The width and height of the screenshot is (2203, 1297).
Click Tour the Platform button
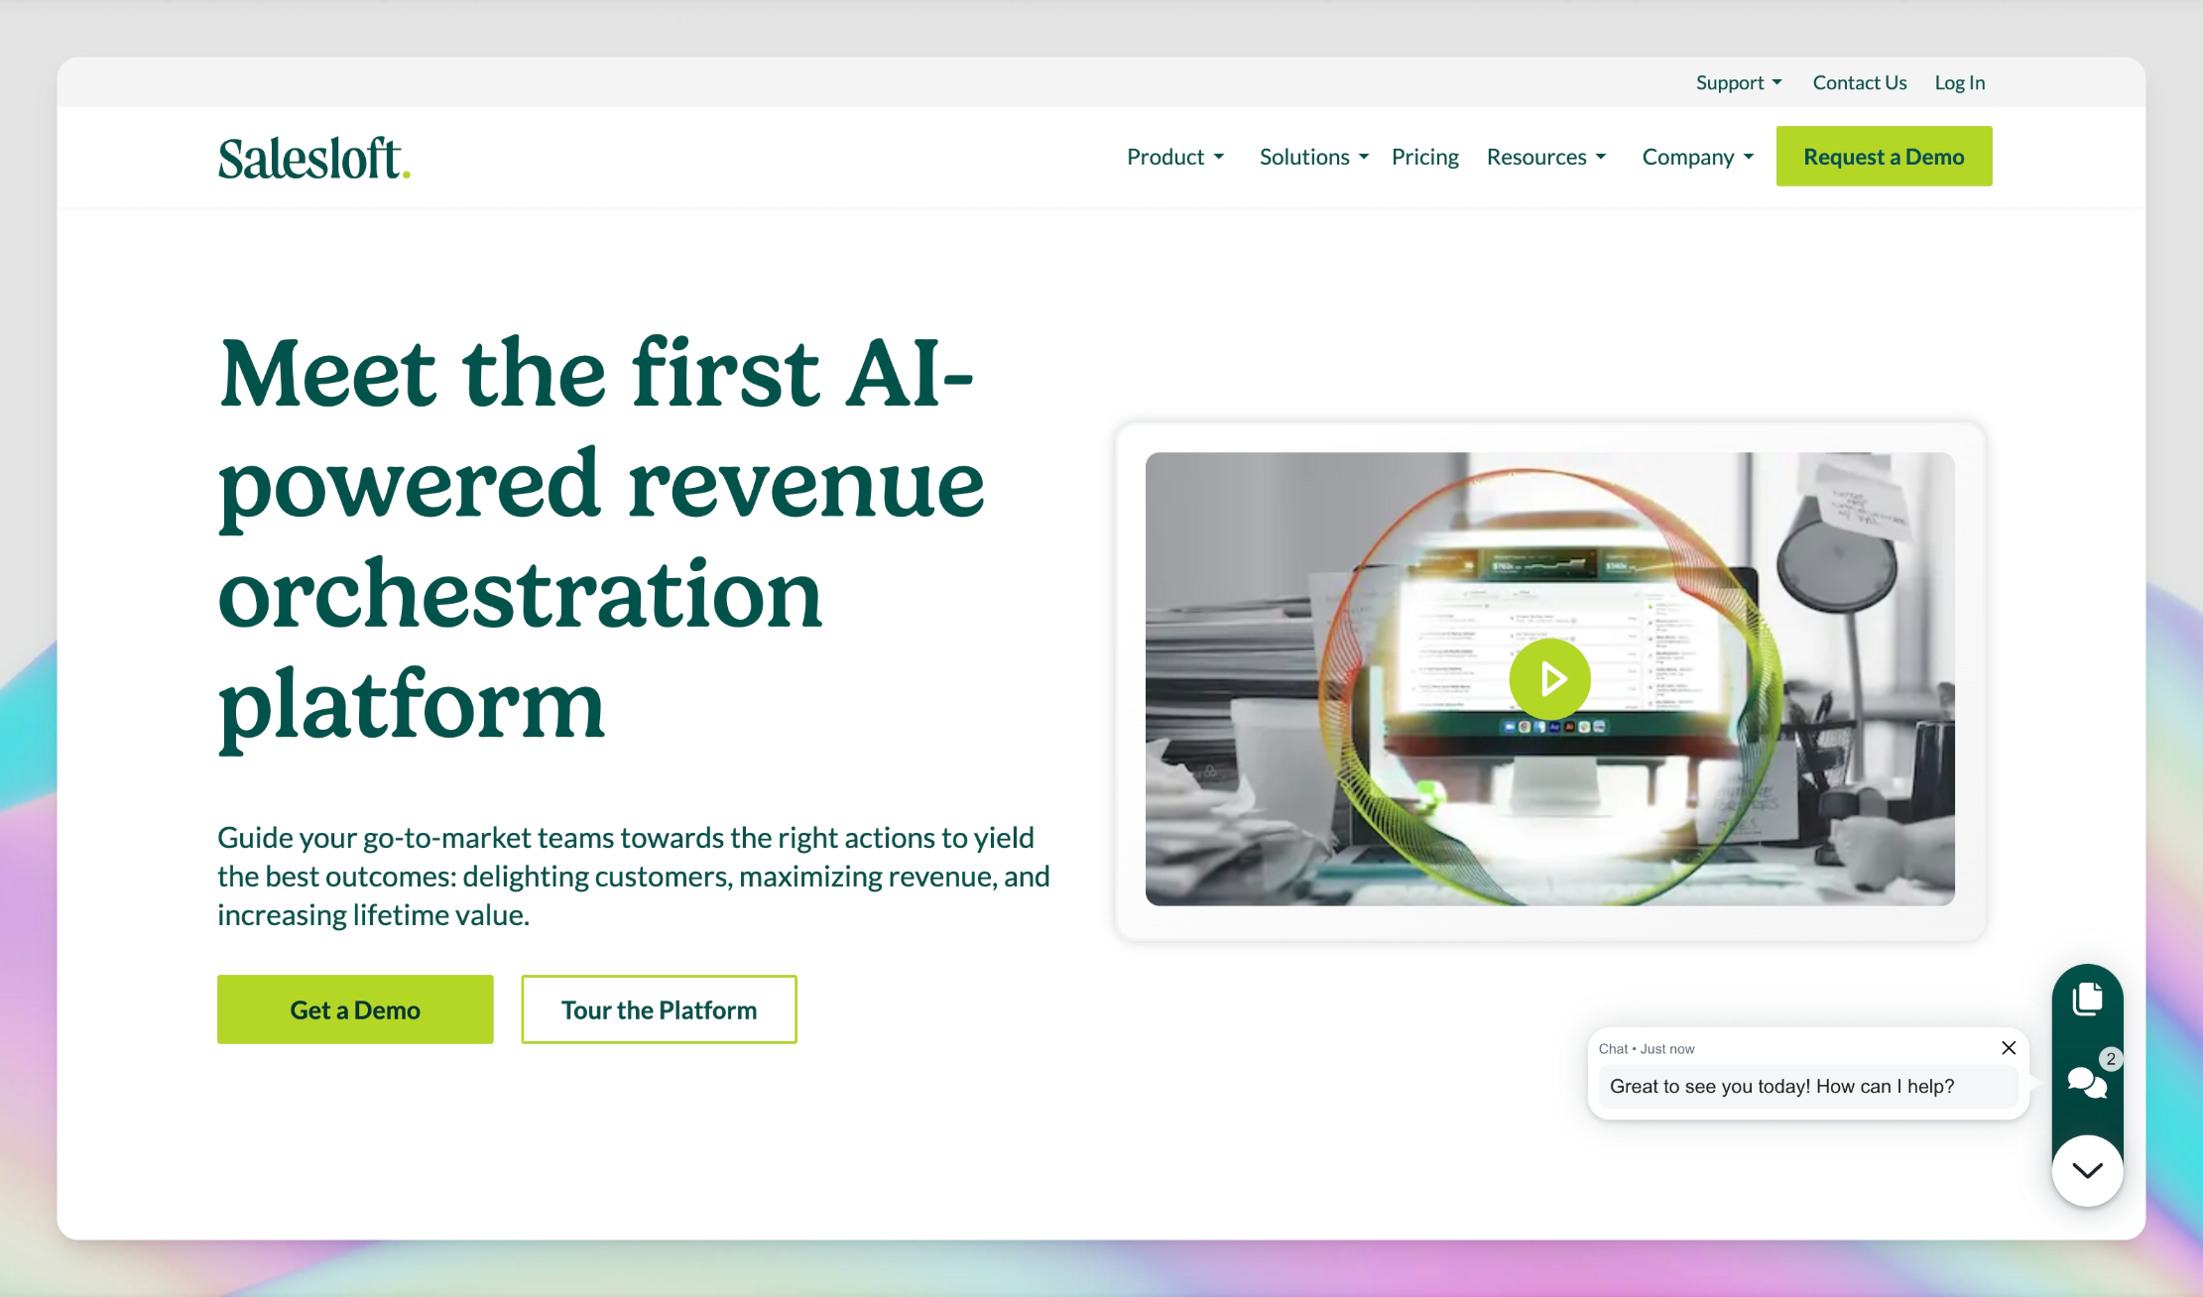point(659,1009)
